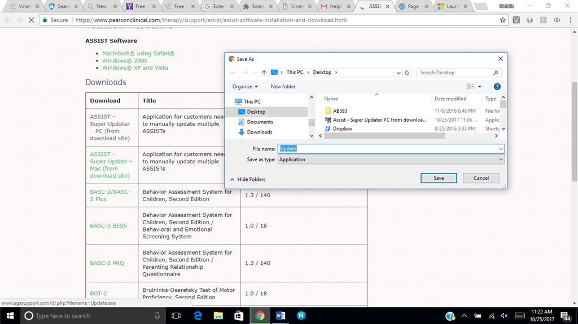This screenshot has width=578, height=324.
Task: Click the dialog Forward arrow
Action: click(x=245, y=73)
